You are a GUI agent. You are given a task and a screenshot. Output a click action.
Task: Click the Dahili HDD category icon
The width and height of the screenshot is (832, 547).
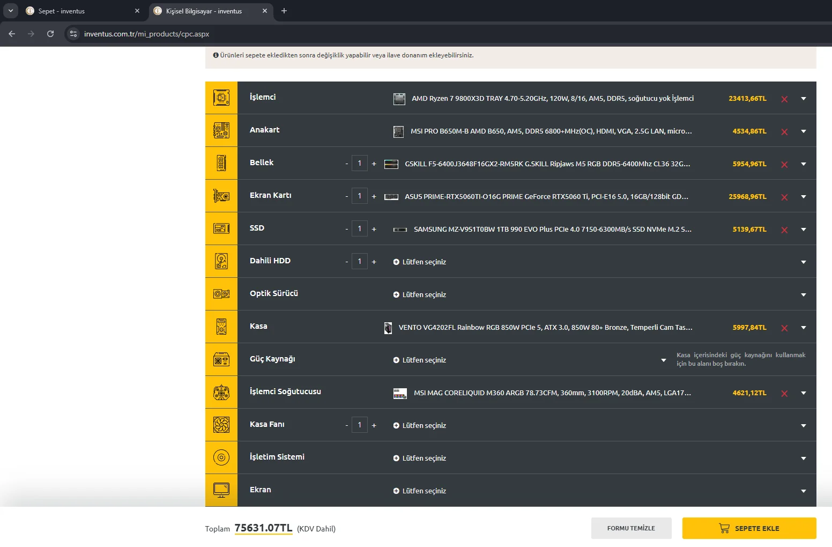tap(221, 261)
